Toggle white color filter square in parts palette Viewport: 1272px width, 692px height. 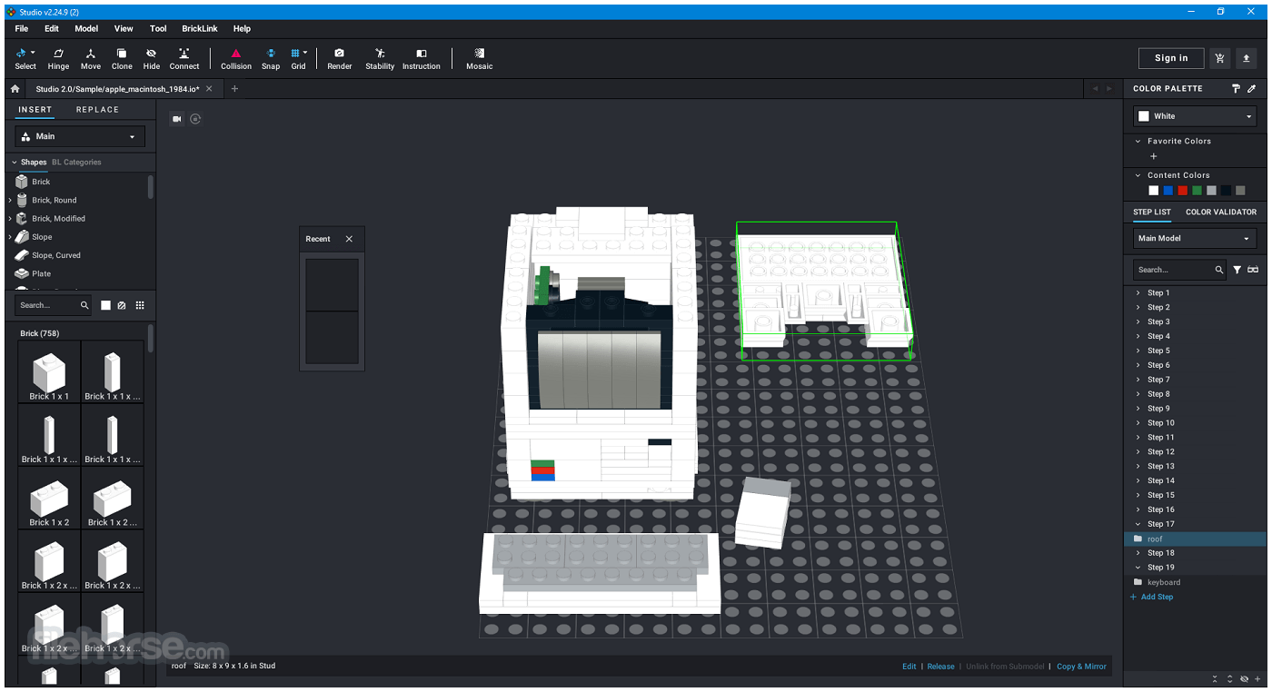(105, 305)
